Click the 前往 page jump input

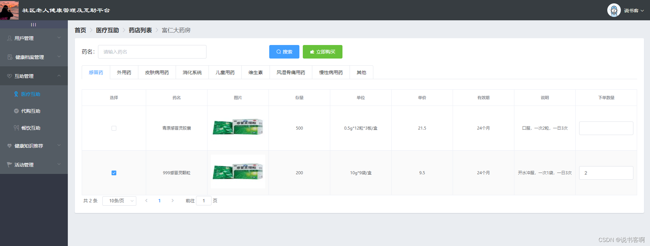pyautogui.click(x=204, y=201)
